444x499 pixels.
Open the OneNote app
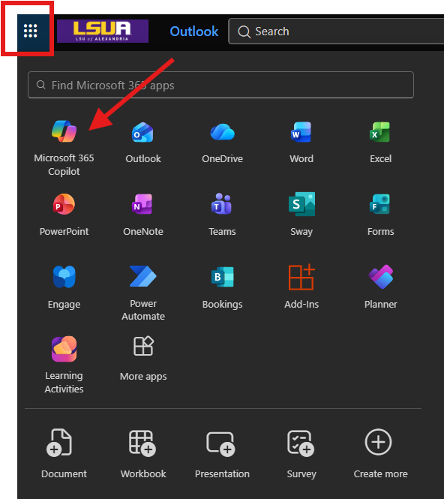143,215
